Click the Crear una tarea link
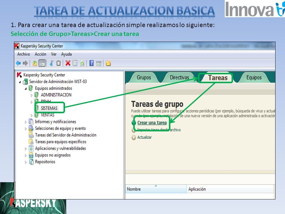This screenshot has height=214, width=285. tap(152, 123)
